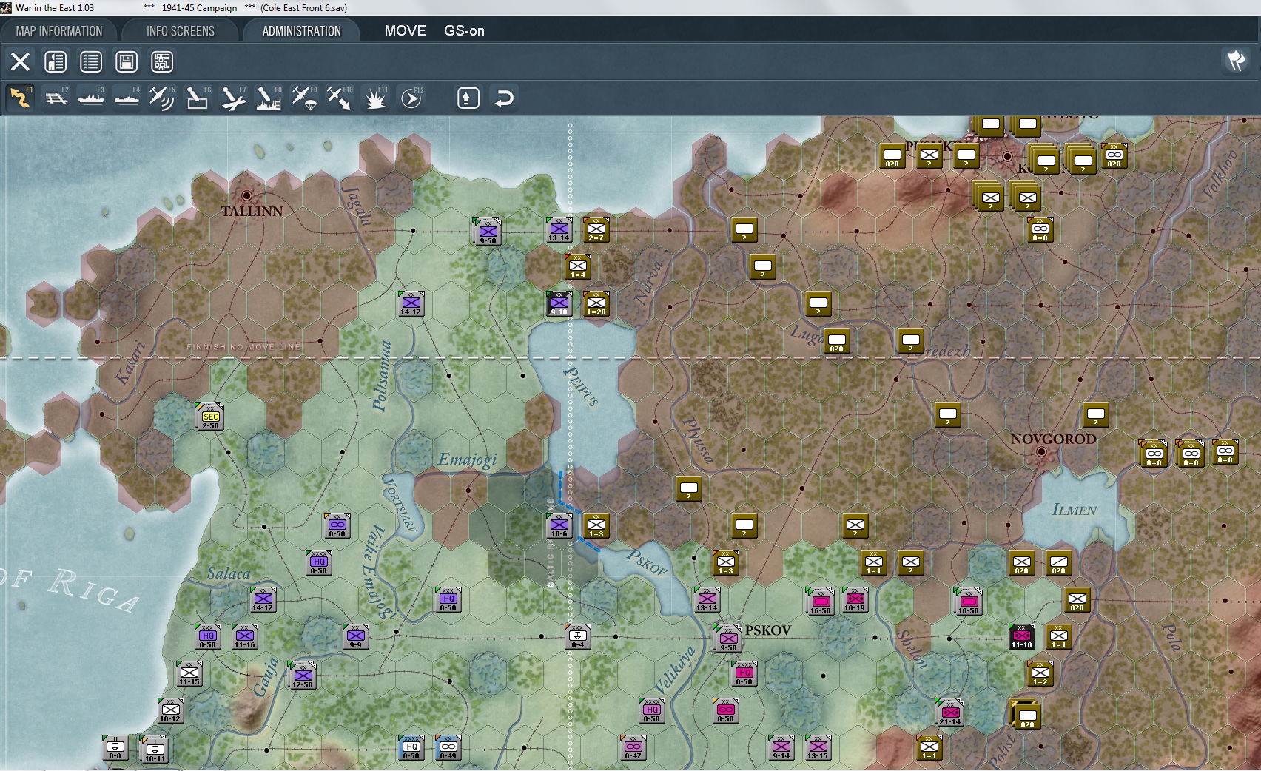This screenshot has width=1261, height=771.
Task: Select the black 11-10 unit counter
Action: 1021,636
